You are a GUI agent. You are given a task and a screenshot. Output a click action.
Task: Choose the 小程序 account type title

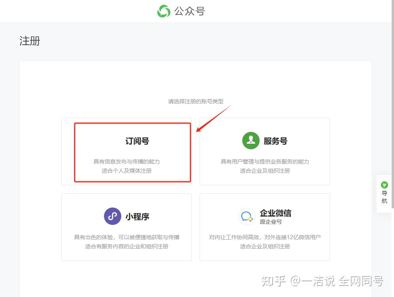click(x=138, y=217)
